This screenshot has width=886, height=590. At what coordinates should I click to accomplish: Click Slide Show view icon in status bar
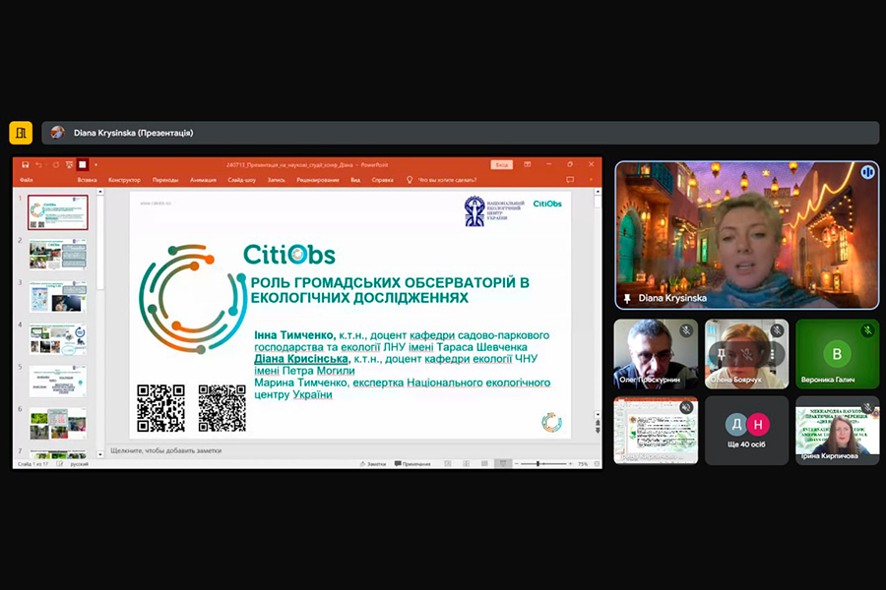coord(502,464)
